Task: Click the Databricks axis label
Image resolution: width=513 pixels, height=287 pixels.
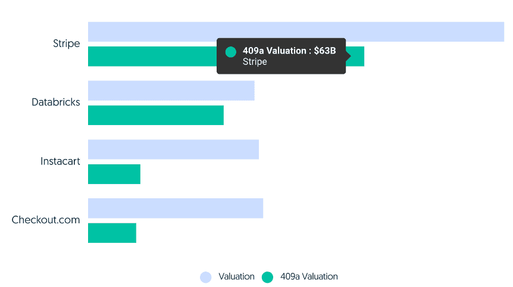Action: (x=55, y=102)
